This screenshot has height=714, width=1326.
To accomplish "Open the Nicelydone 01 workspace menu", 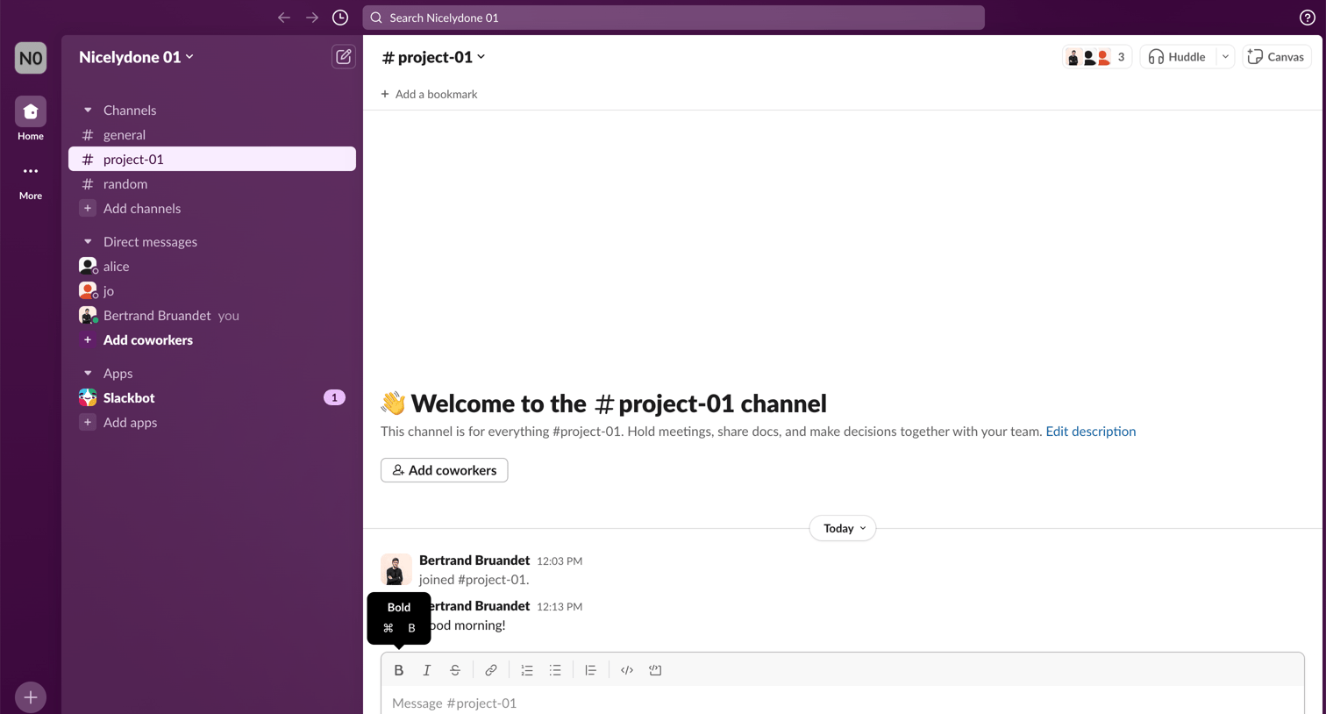I will (137, 57).
